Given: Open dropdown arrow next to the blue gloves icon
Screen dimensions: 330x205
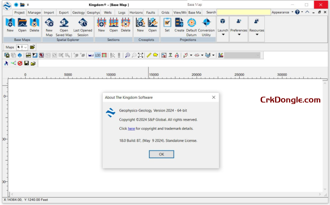Looking at the screenshot, I should [213, 55].
